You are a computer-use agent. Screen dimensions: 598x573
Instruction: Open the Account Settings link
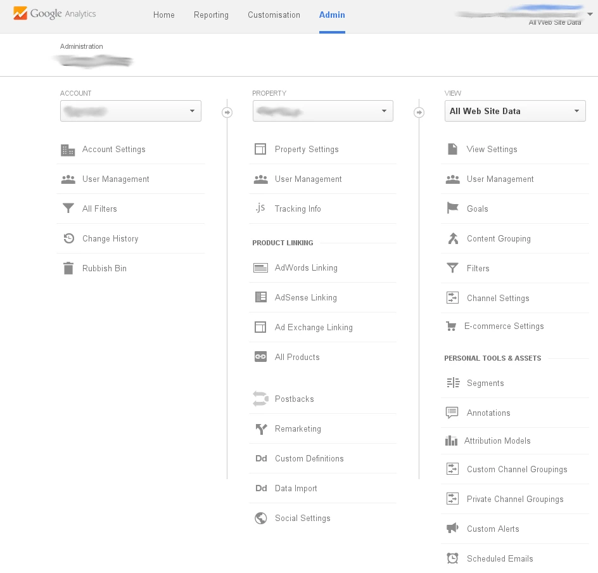point(114,149)
